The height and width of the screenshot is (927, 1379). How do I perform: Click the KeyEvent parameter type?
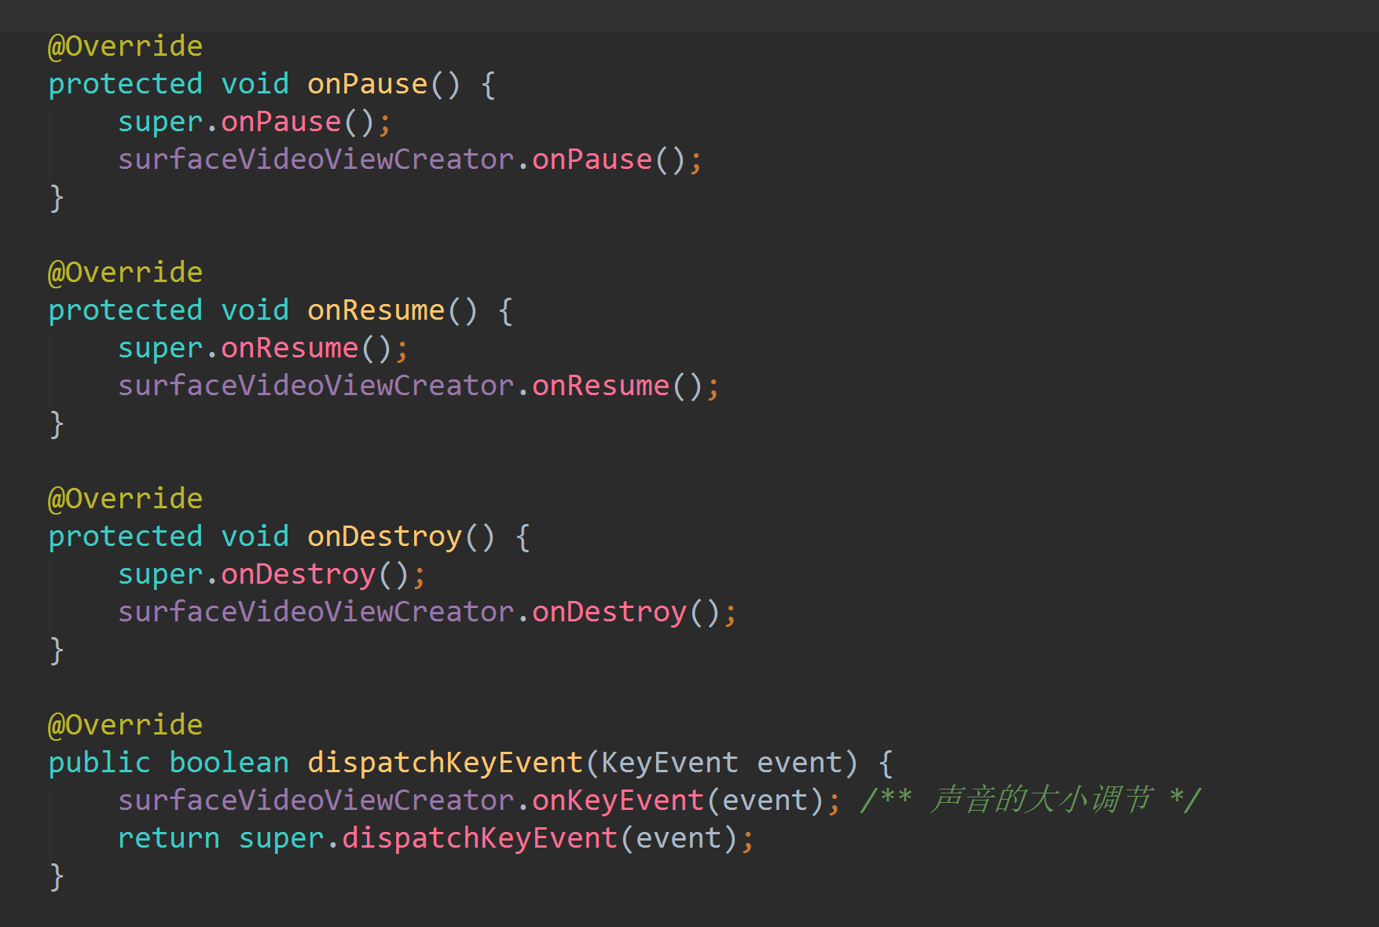click(x=669, y=763)
